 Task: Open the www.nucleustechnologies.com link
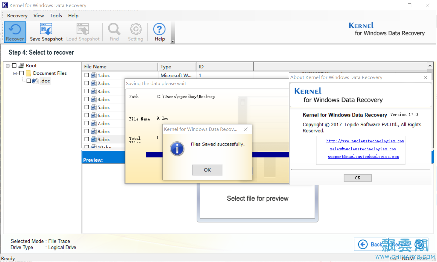(x=365, y=141)
